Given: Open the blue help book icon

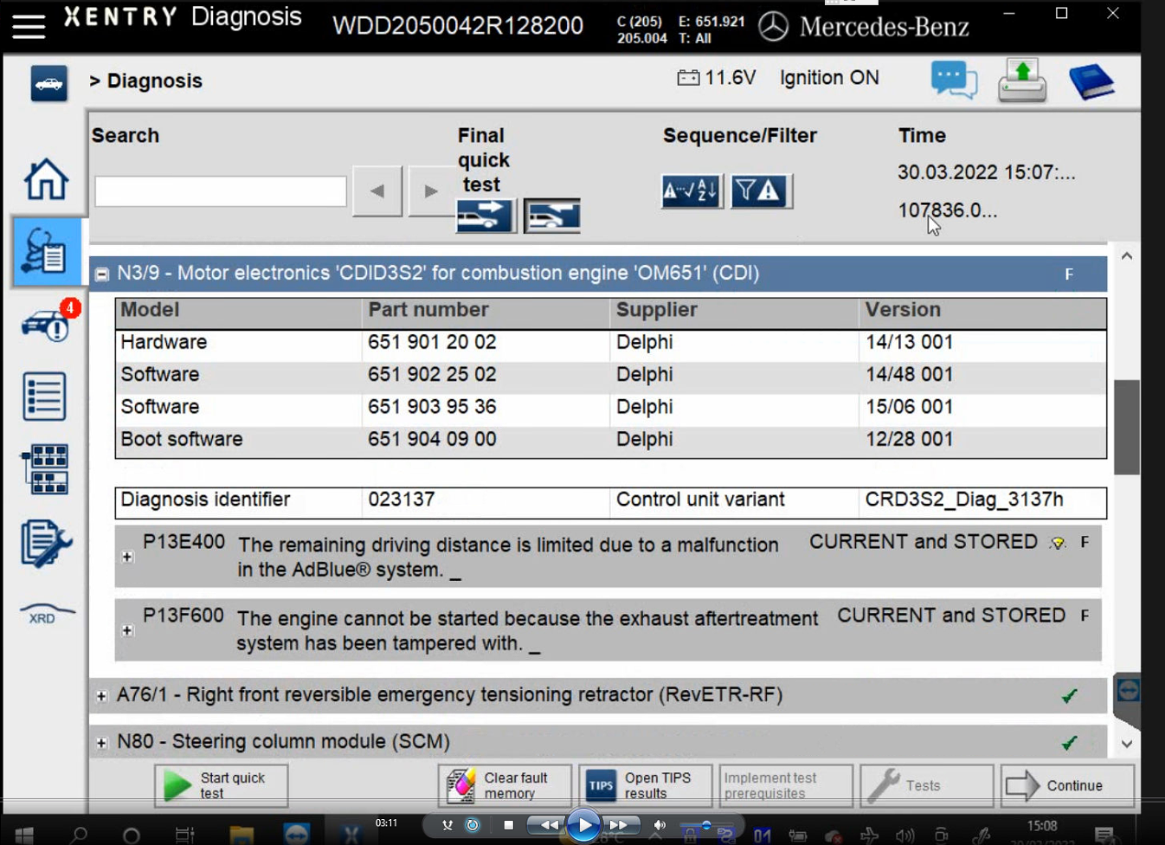Looking at the screenshot, I should tap(1091, 81).
